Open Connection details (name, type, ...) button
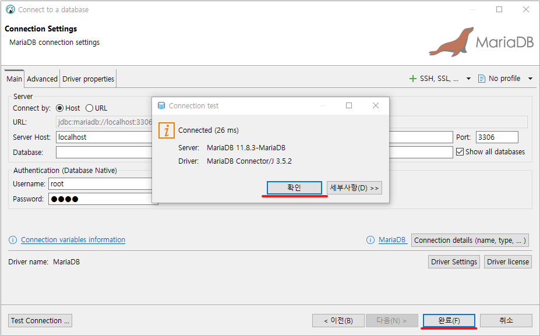Image resolution: width=540 pixels, height=336 pixels. [x=470, y=240]
